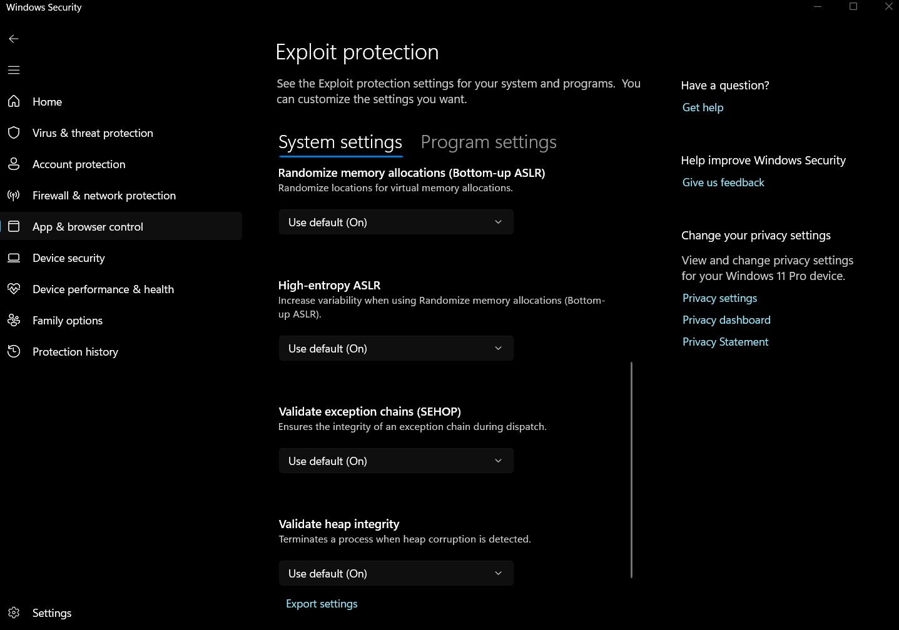Click the Settings gear icon
This screenshot has width=899, height=630.
pos(14,612)
